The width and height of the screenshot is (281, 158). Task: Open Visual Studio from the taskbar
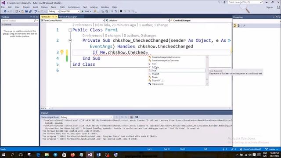click(90, 154)
